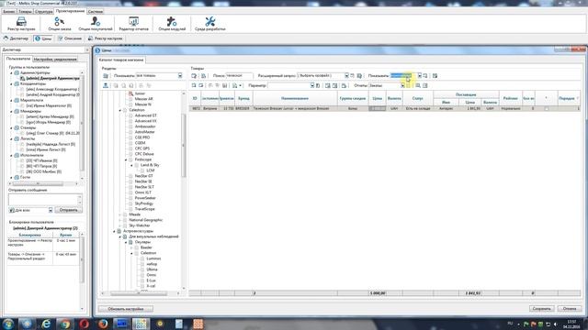Viewport: 588px width, 330px height.
Task: Switch to the Товары ribbon tab
Action: click(25, 12)
